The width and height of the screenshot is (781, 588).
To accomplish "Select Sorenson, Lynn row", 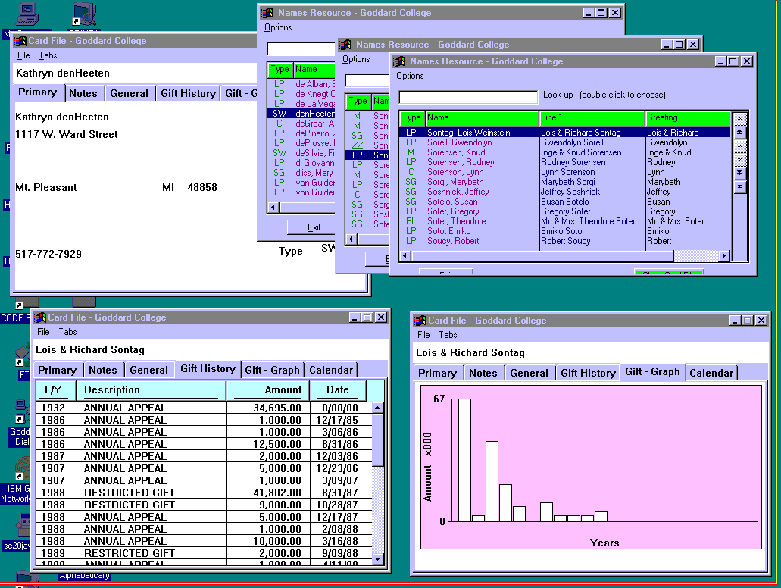I will pos(565,172).
